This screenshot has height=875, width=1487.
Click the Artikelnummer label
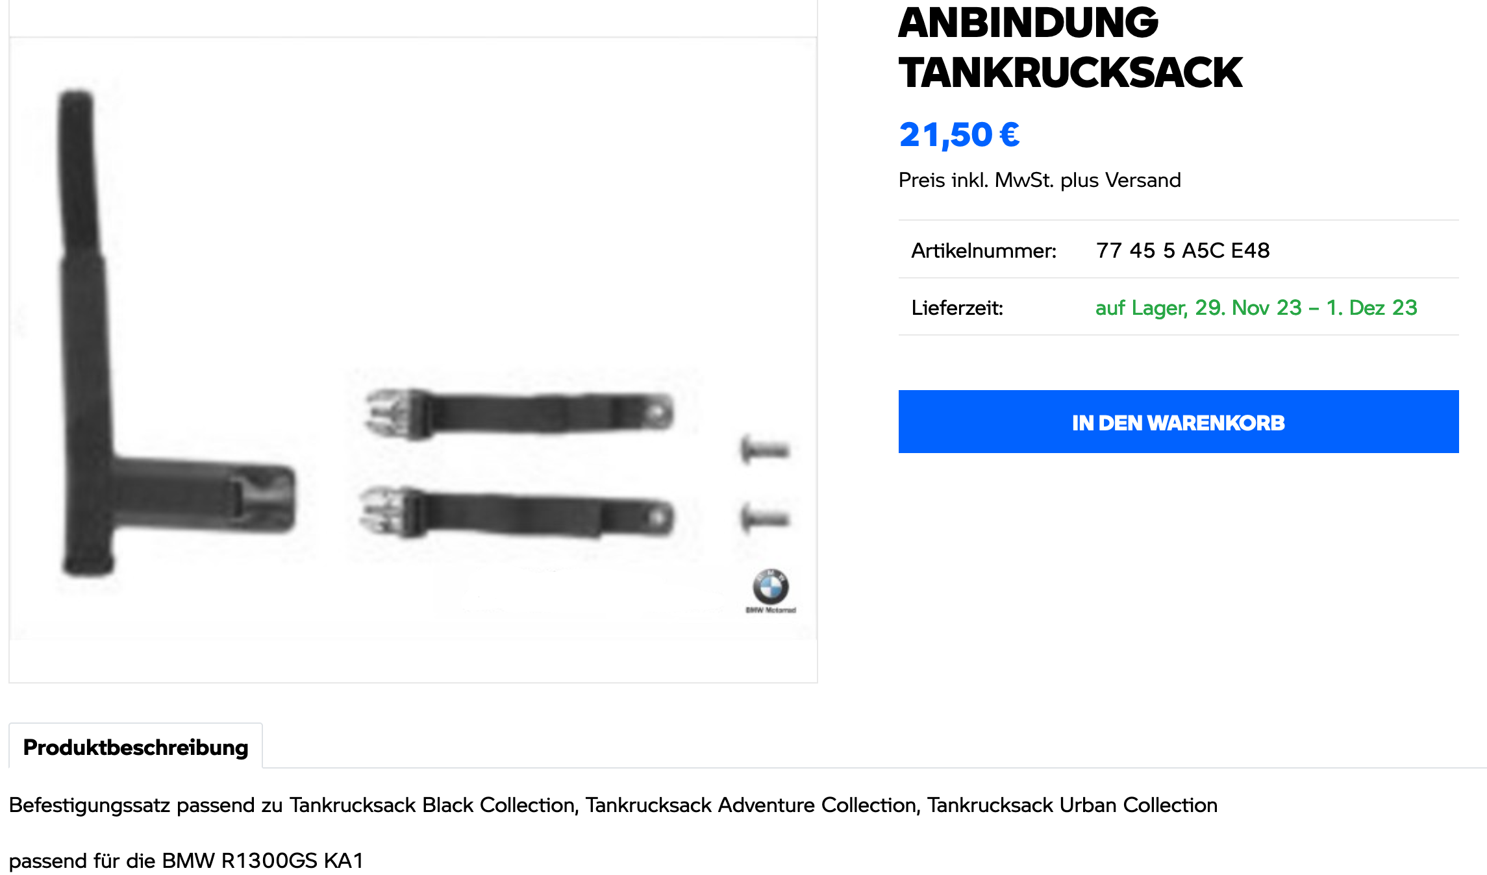point(984,250)
